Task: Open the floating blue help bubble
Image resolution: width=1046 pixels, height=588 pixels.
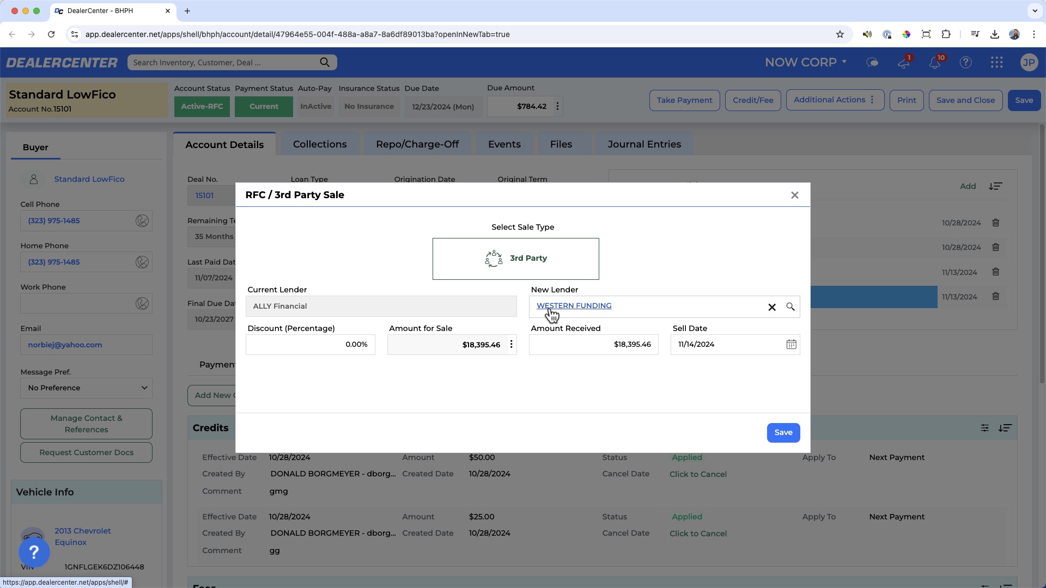Action: [34, 552]
